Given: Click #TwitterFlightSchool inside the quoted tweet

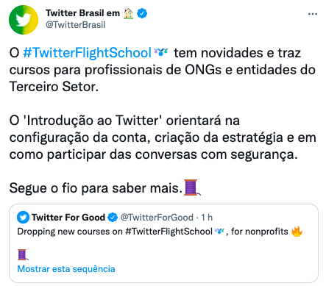Looking at the screenshot, I should 169,232.
